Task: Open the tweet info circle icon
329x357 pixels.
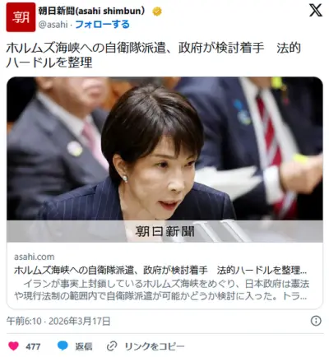Action: 316,321
